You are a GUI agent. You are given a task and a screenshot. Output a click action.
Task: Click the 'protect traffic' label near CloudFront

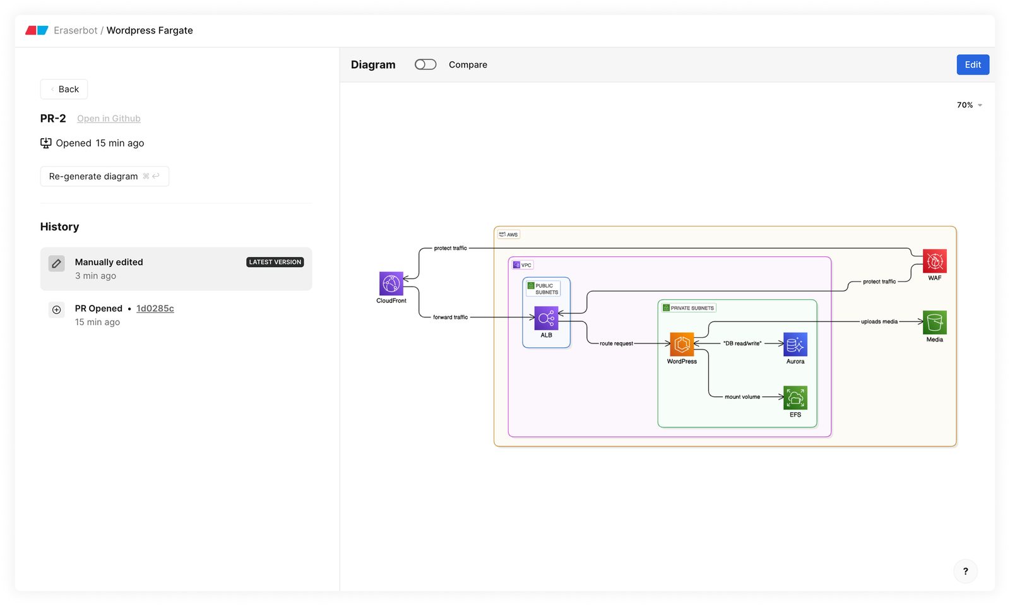tap(451, 248)
